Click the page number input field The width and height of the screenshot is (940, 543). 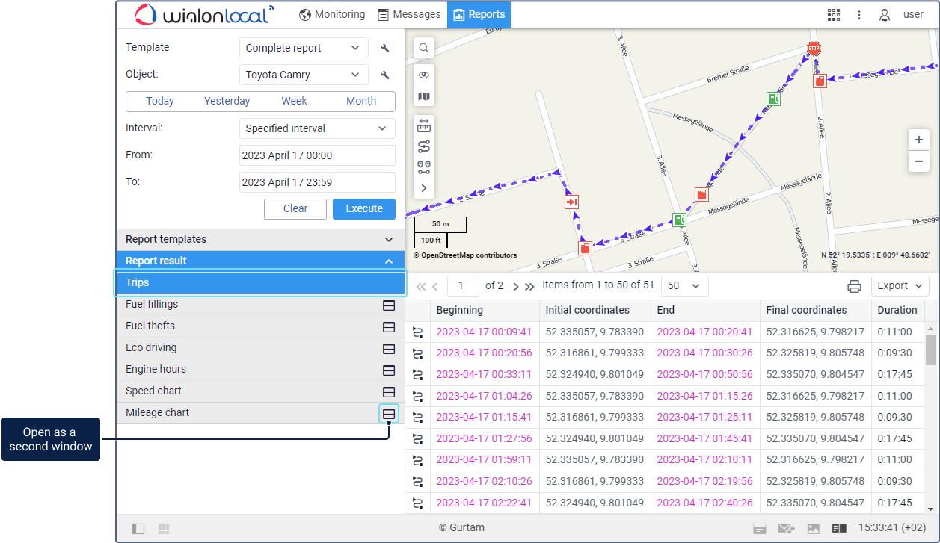coord(464,286)
